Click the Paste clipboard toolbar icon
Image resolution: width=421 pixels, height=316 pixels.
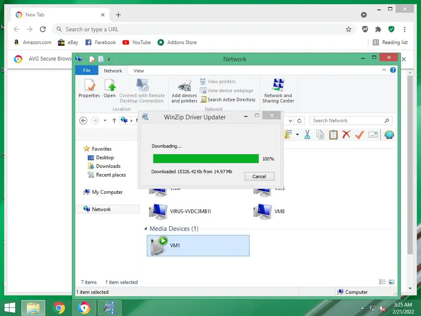click(x=333, y=135)
